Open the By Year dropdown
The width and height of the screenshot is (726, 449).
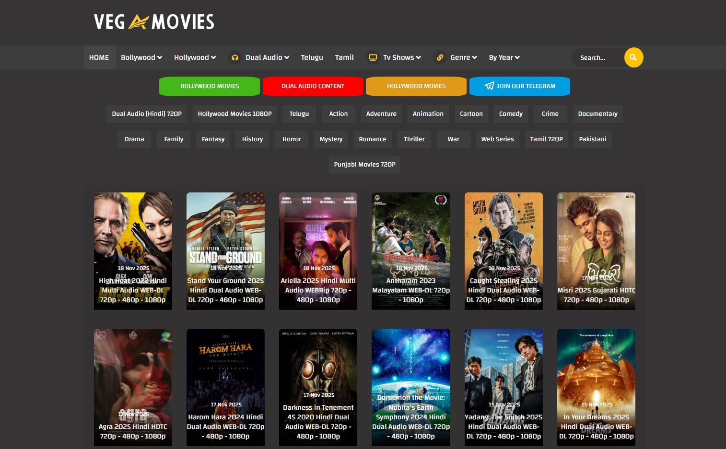(x=504, y=57)
